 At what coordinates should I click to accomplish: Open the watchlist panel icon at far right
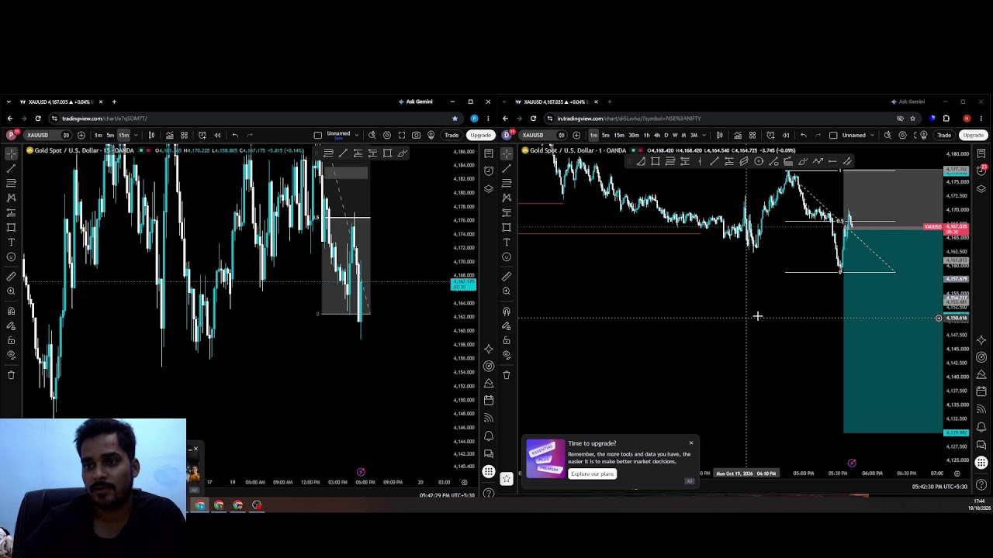click(981, 153)
